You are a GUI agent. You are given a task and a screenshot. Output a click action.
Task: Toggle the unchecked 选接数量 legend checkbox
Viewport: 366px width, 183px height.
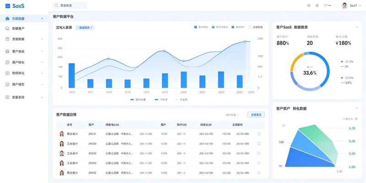point(250,27)
